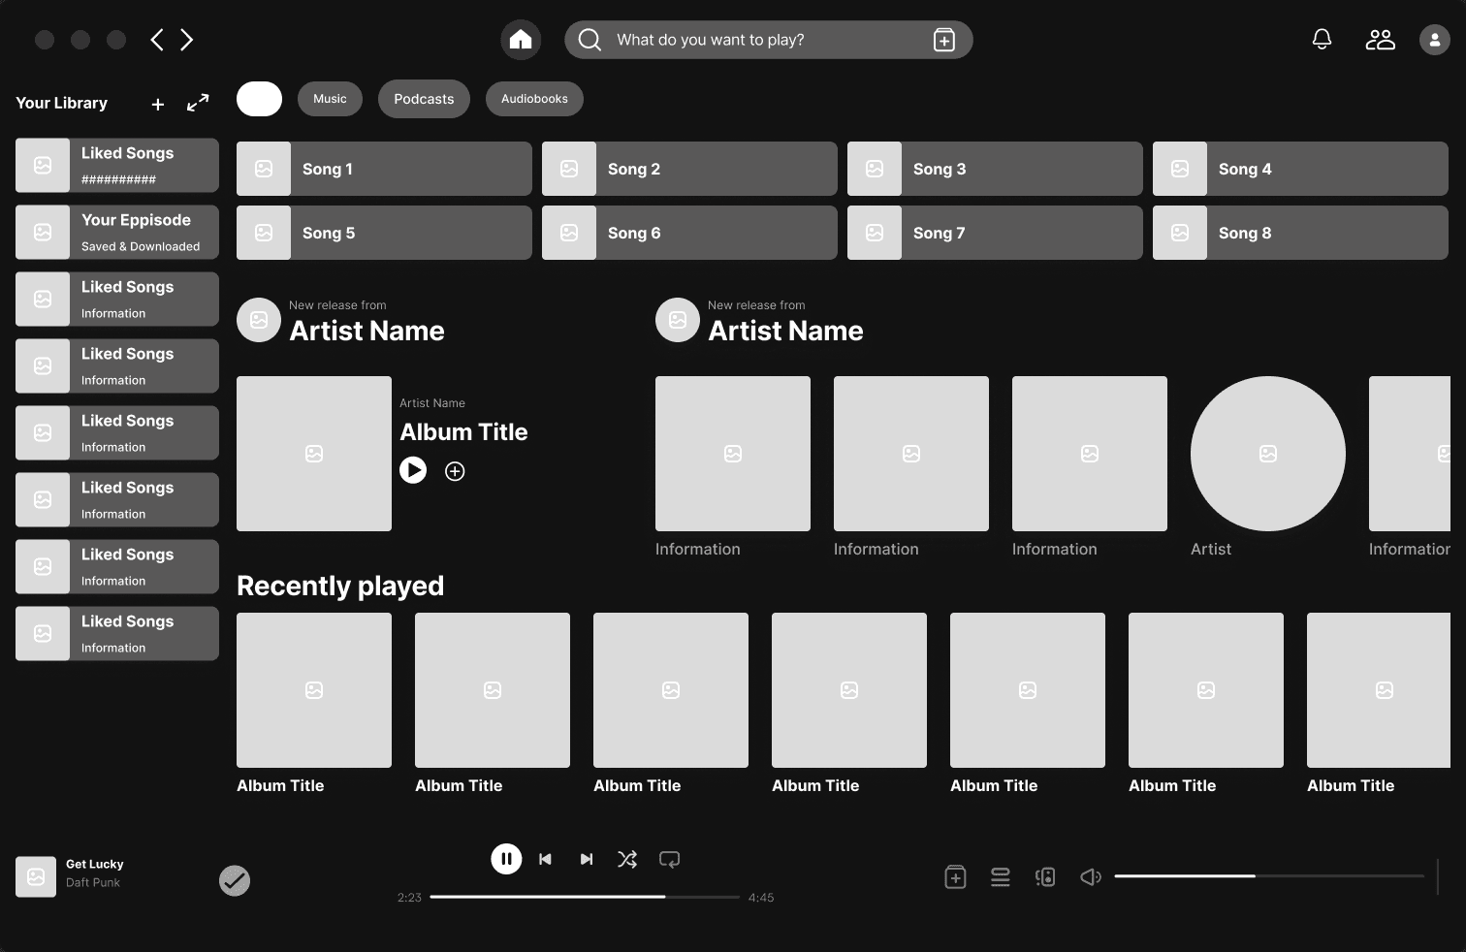Click total duration 4:45
The image size is (1466, 952).
[x=761, y=898]
